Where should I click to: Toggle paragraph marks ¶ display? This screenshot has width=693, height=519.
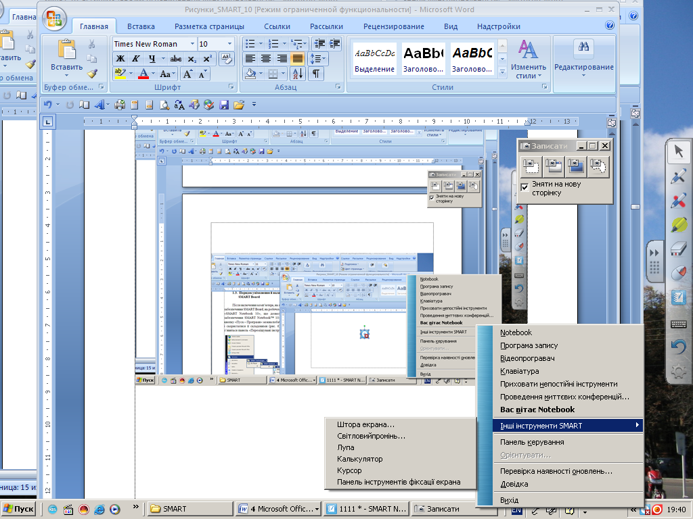(x=315, y=74)
